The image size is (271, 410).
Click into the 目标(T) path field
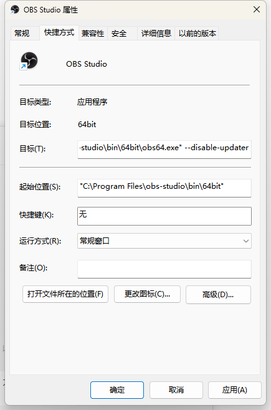[x=164, y=150]
